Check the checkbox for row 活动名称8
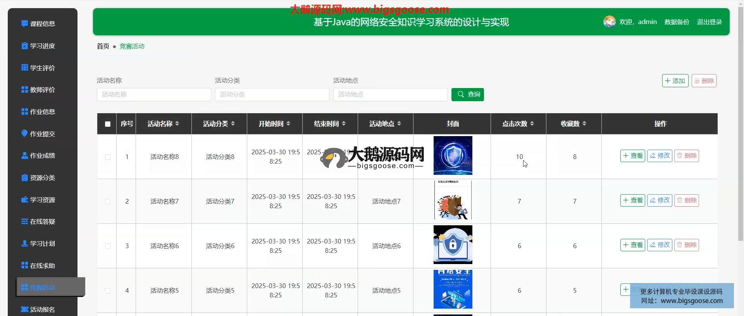 pyautogui.click(x=108, y=157)
